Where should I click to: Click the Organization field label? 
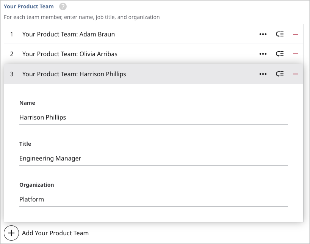37,185
